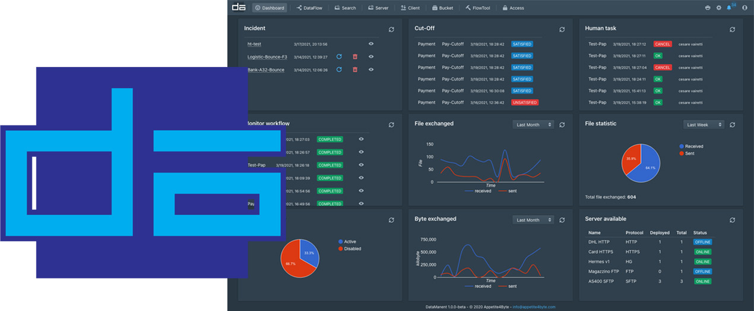754x311 pixels.
Task: Refresh the Human task panel
Action: 732,29
